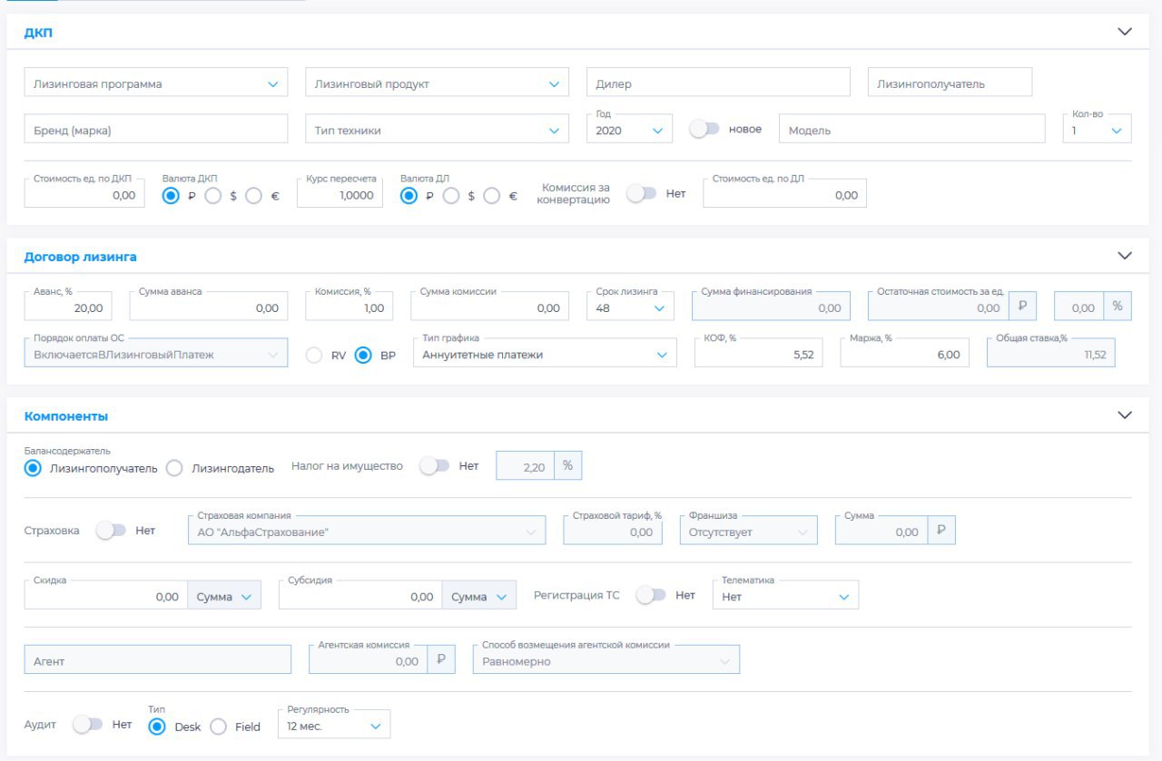Click the Общая ставка,% field
This screenshot has width=1162, height=761.
pos(1050,355)
